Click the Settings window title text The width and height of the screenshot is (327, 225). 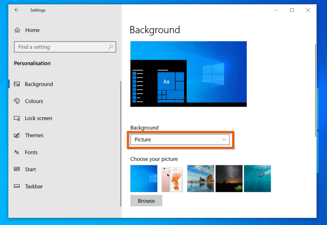[x=38, y=10]
